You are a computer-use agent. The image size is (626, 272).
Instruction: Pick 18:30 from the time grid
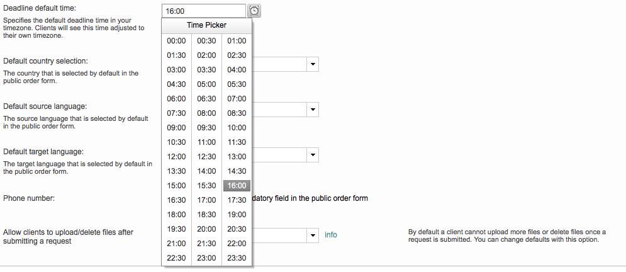click(206, 215)
